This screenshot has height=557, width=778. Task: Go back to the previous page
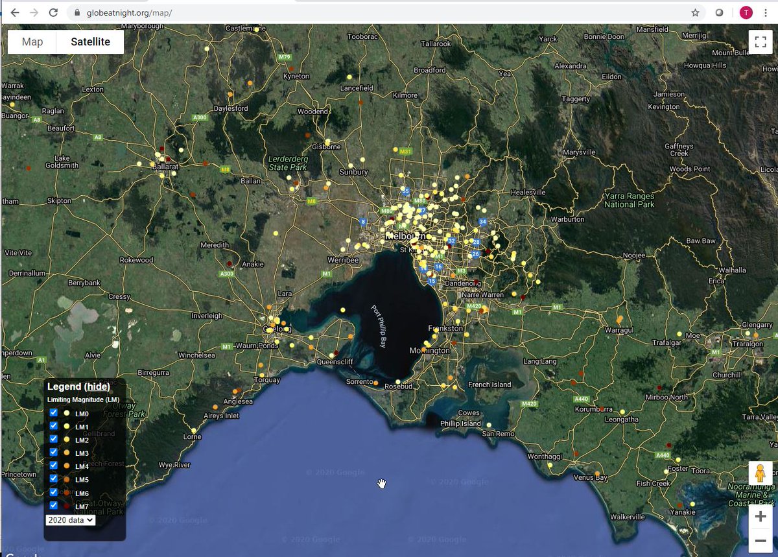[x=15, y=12]
